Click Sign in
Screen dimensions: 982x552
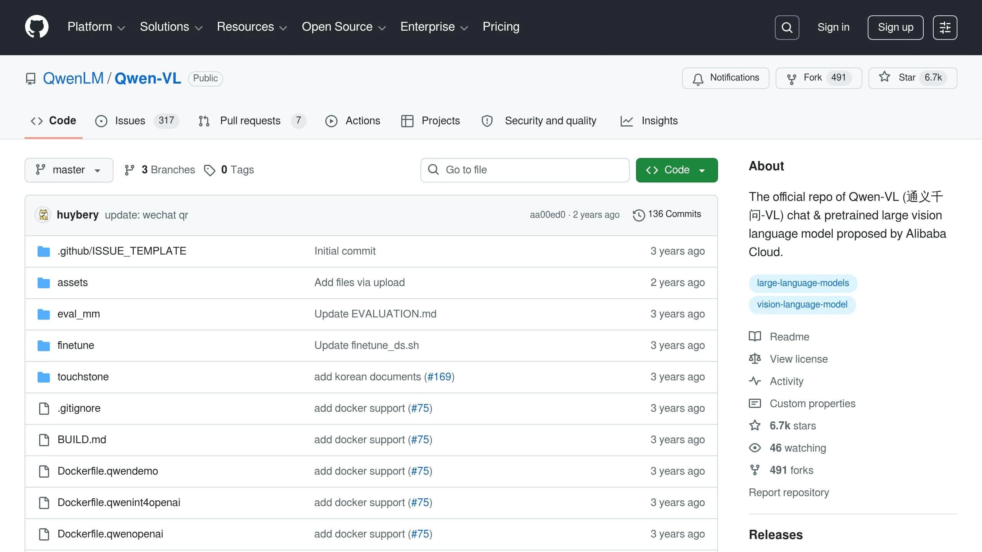tap(833, 27)
